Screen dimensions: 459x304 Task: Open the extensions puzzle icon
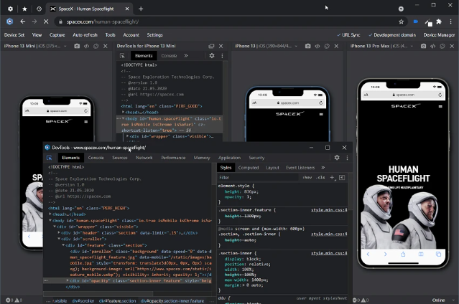pyautogui.click(x=439, y=22)
